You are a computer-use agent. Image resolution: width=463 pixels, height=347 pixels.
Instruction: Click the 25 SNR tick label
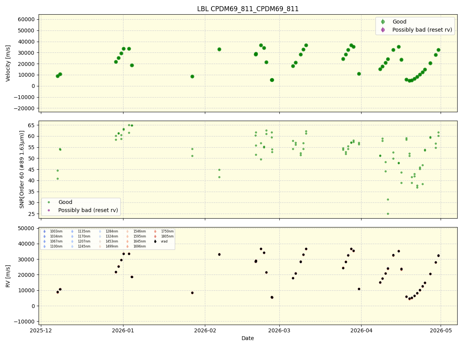(x=32, y=214)
